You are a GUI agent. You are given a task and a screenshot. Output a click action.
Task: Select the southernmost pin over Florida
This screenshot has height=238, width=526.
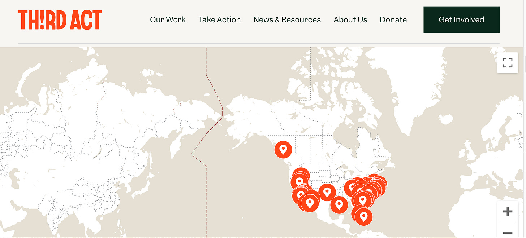click(x=364, y=217)
